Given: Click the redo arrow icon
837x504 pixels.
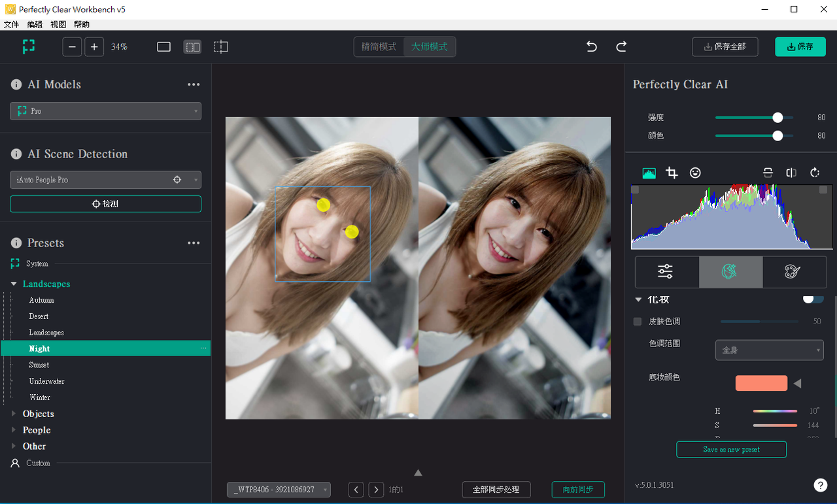Looking at the screenshot, I should (621, 46).
